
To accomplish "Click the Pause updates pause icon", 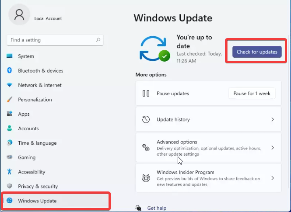I will [x=146, y=94].
